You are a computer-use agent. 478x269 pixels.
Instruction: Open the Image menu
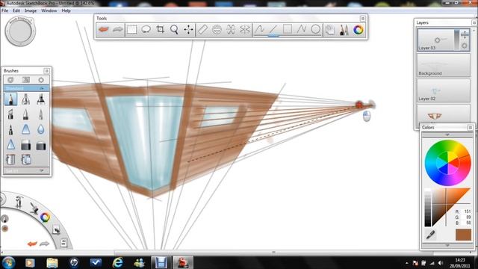31,10
